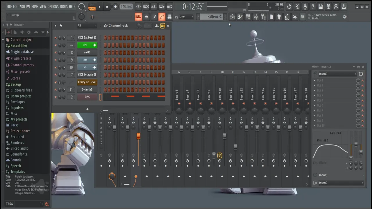Open the TOOLS menu
This screenshot has width=372, height=209.
point(64,6)
